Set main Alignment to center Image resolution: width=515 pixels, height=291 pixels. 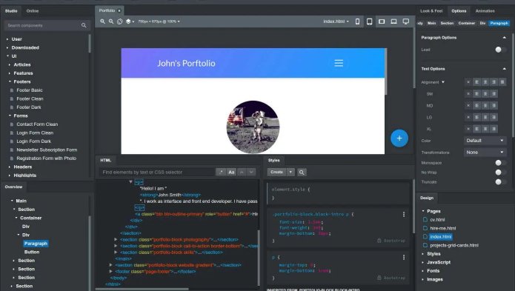[485, 82]
